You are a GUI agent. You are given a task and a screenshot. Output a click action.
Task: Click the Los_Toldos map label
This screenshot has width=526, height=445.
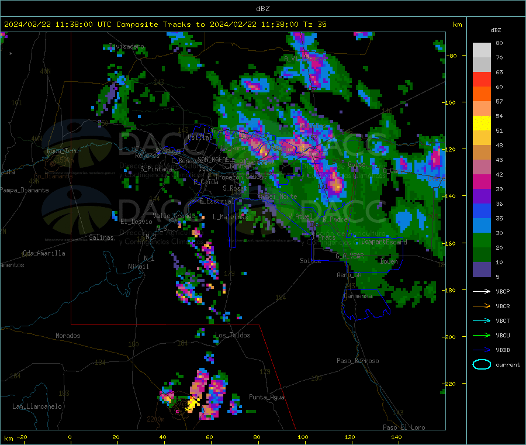coord(233,335)
